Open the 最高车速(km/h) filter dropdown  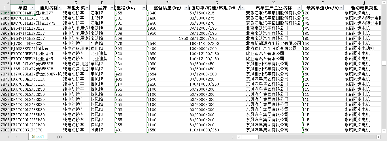point(341,8)
